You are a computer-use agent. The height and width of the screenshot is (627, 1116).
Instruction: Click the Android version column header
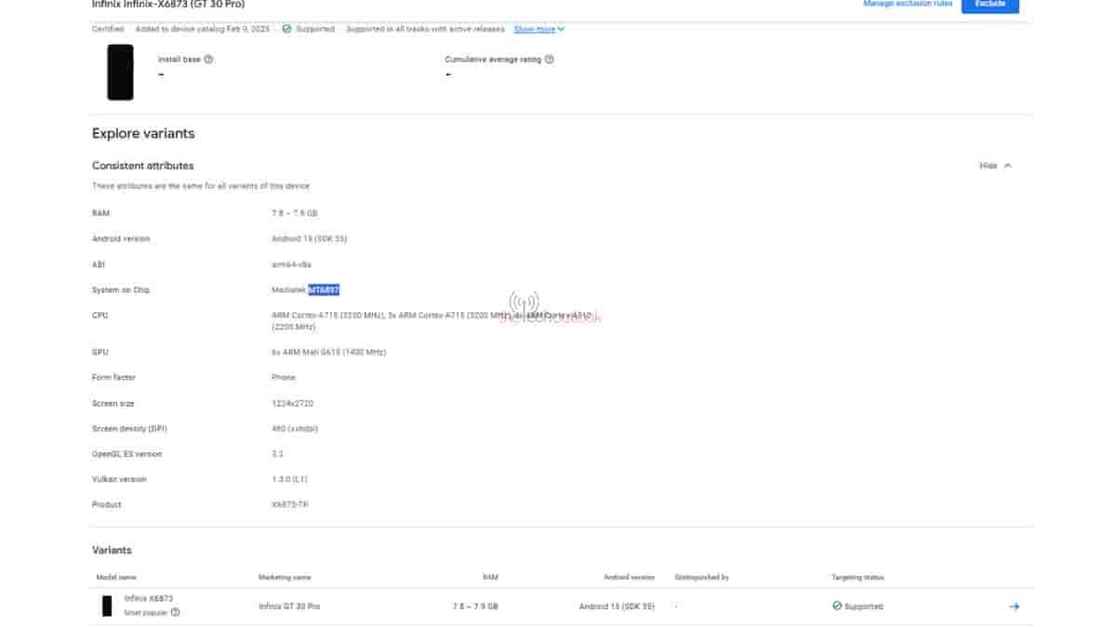pos(627,576)
